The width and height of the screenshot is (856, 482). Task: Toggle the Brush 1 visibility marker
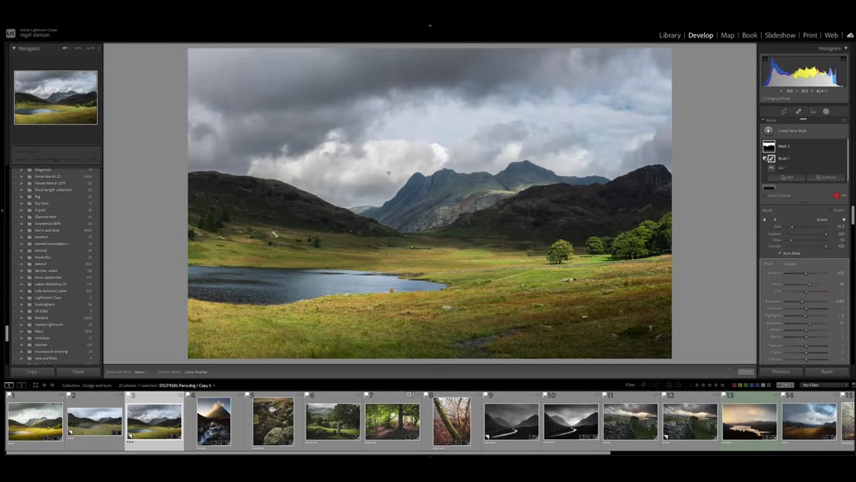coord(764,158)
